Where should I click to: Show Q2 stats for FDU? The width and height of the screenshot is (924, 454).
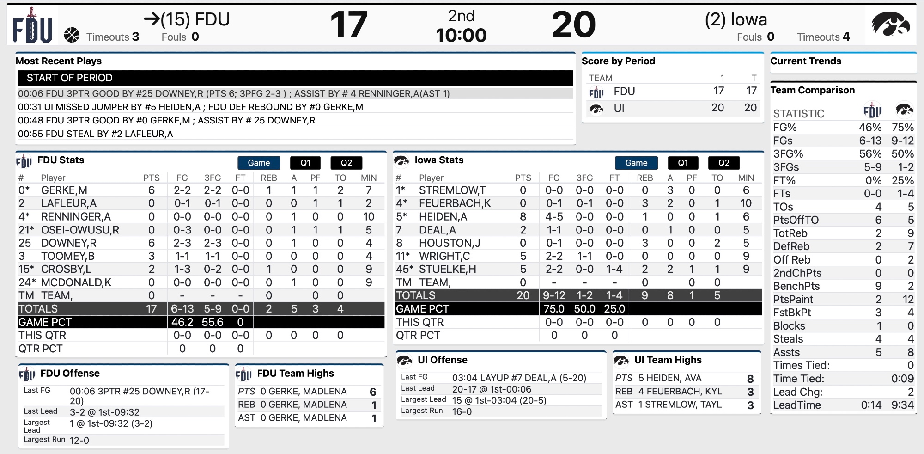346,163
